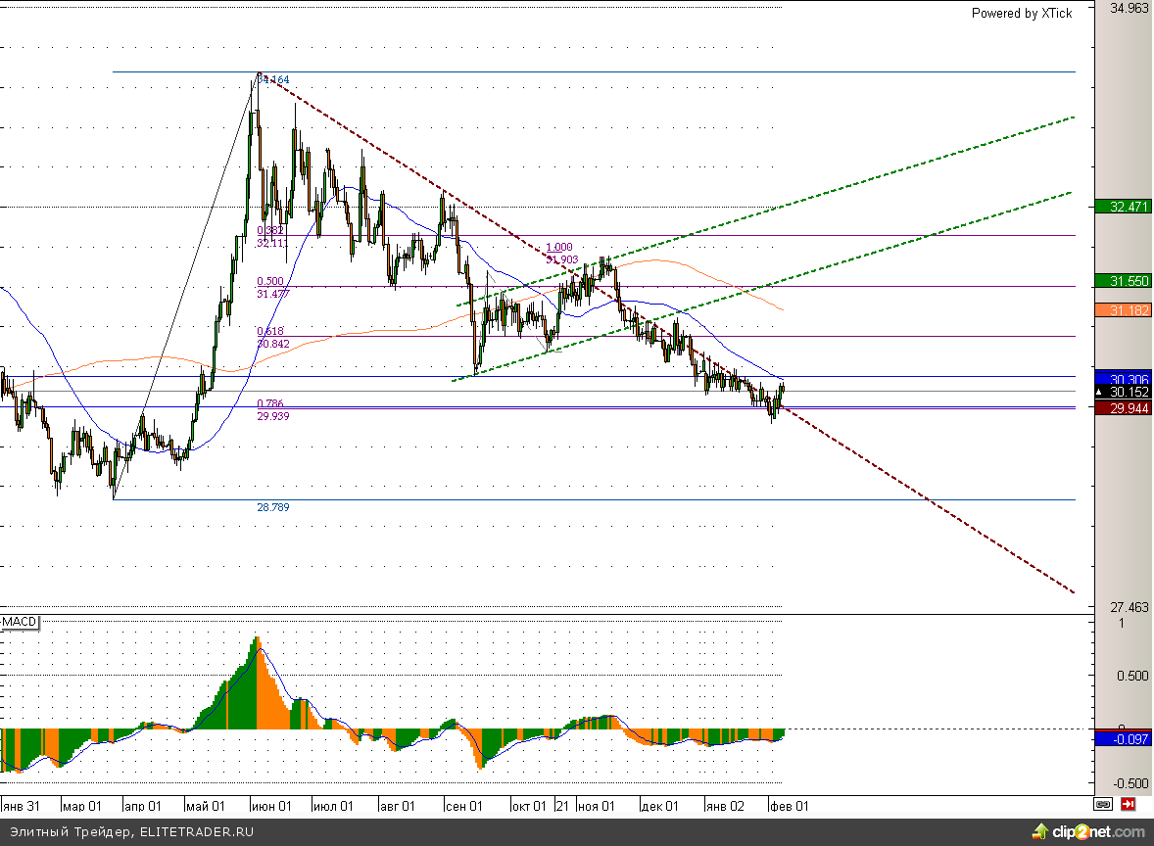Click the MACD indicator label
The width and height of the screenshot is (1154, 846).
pyautogui.click(x=20, y=623)
